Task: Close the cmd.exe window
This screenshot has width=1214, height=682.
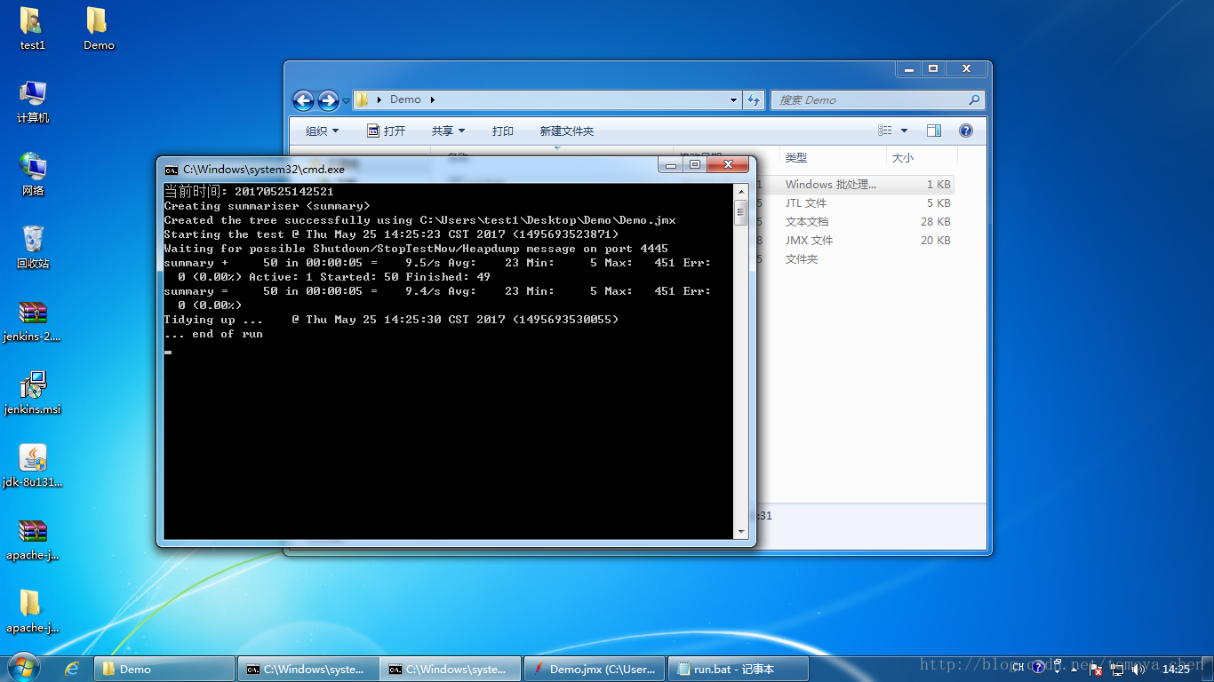Action: (x=729, y=165)
